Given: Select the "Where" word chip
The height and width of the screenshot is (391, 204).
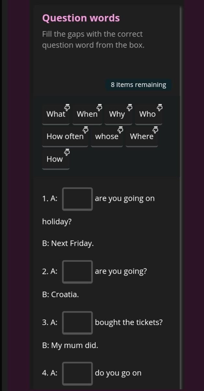Looking at the screenshot, I should coord(141,137).
